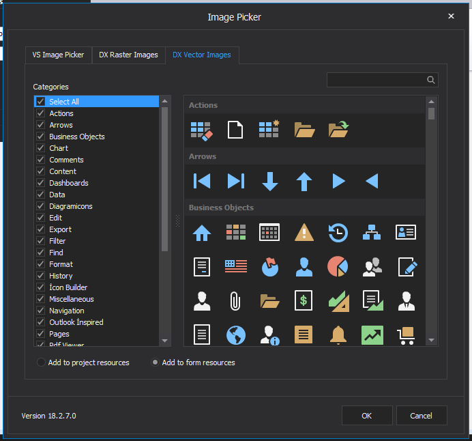The width and height of the screenshot is (472, 441).
Task: Pick the red pie chart icon
Action: coord(338,266)
